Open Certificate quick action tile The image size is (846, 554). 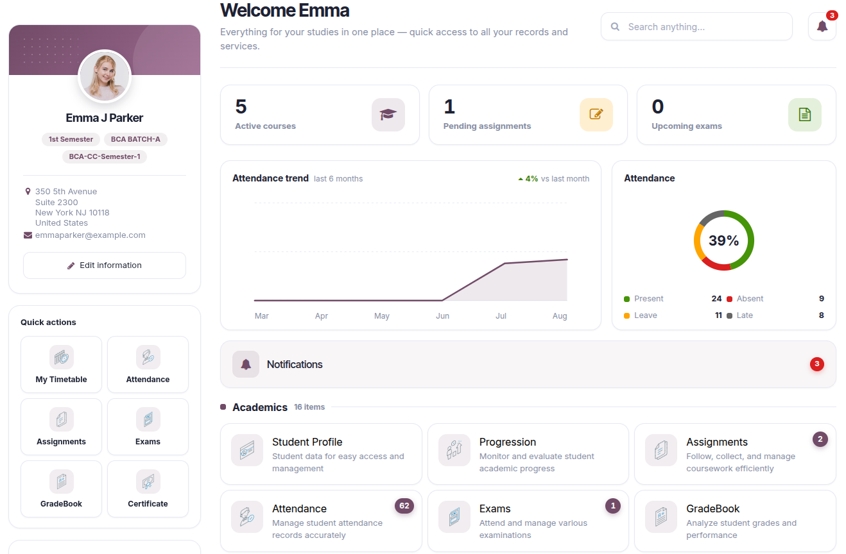(148, 489)
